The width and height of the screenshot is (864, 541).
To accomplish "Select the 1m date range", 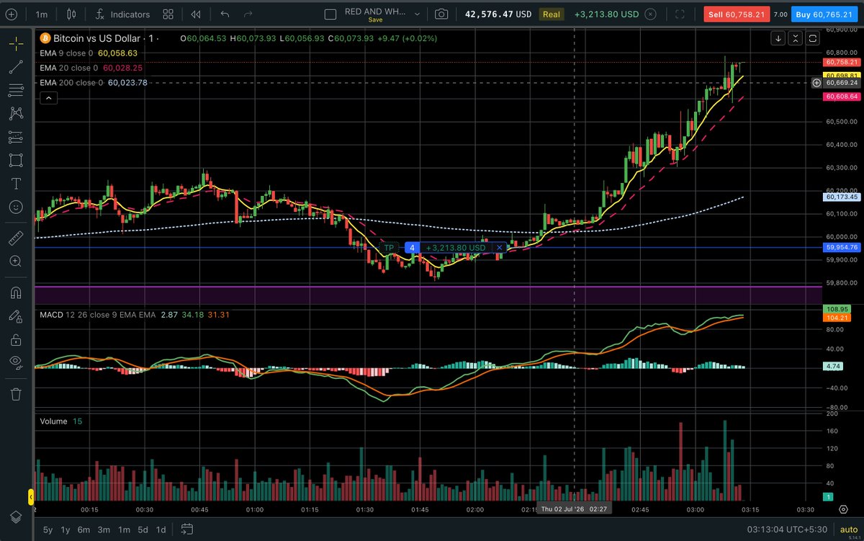I will [124, 529].
